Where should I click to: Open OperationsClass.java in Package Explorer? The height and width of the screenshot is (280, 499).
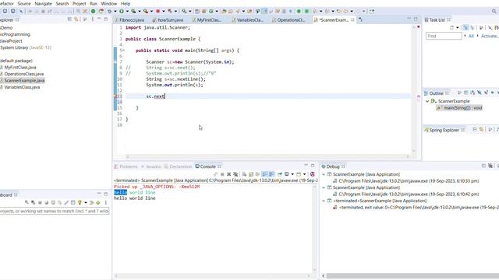point(24,74)
